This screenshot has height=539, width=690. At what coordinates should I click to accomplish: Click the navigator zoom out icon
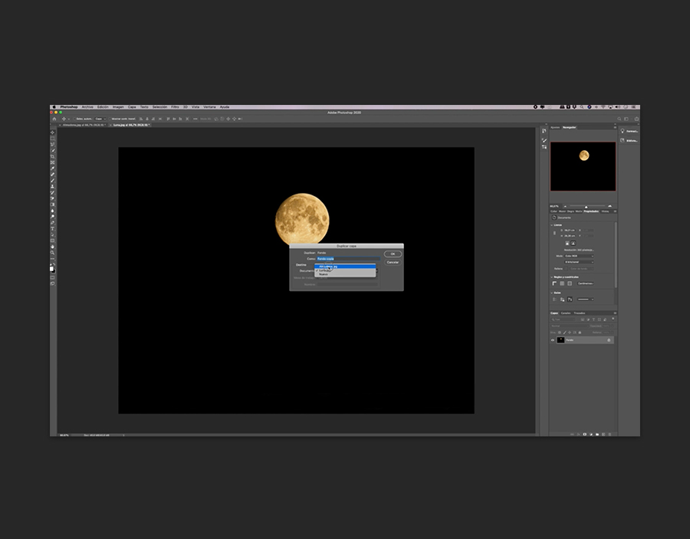566,206
